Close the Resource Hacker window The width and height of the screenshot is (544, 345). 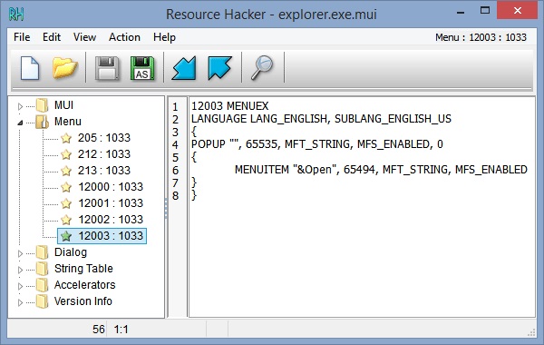coord(518,10)
